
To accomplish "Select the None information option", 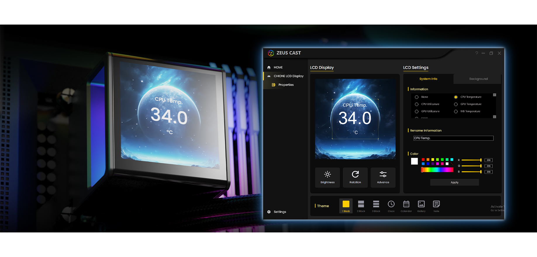I will pos(421,97).
